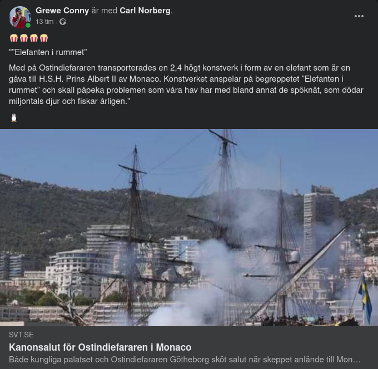Click the quote line "Elefanten i rummet"
The width and height of the screenshot is (378, 369).
point(48,52)
